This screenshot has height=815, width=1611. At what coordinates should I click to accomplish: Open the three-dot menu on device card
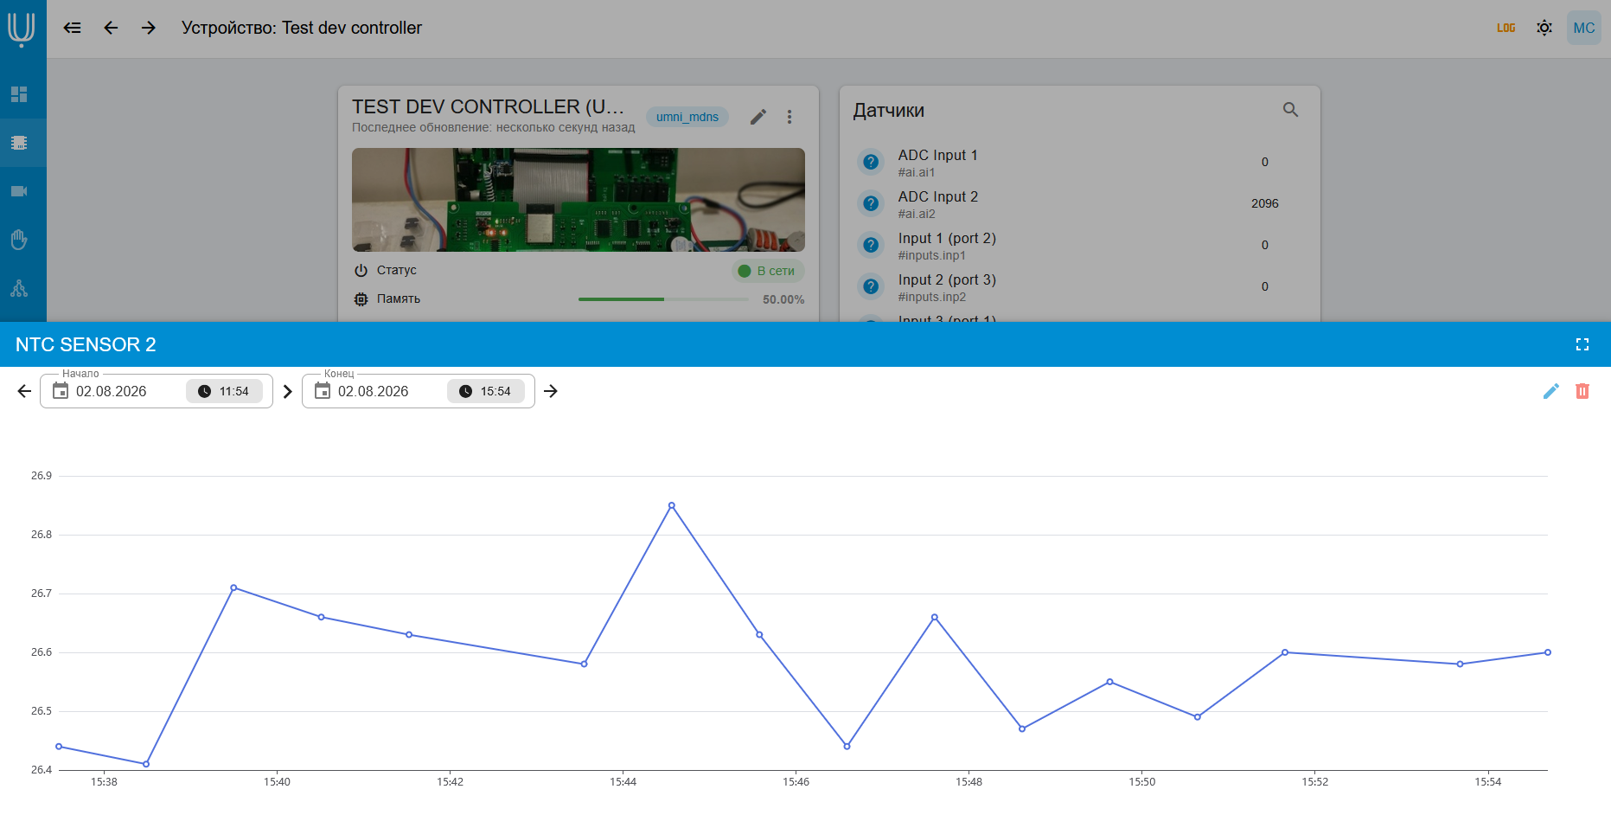tap(790, 117)
